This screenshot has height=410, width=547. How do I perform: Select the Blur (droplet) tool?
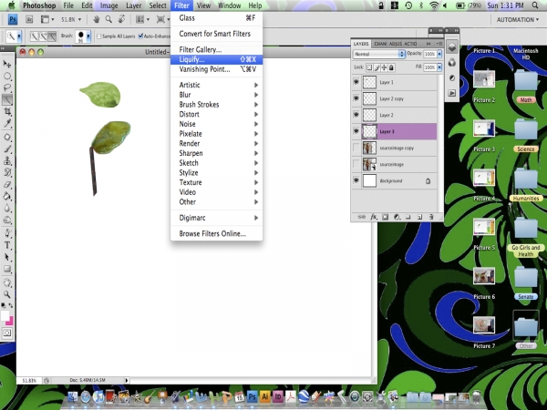point(7,208)
